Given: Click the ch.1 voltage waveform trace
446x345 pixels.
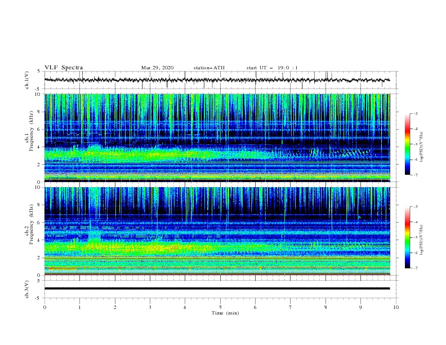Looking at the screenshot, I should coord(217,80).
